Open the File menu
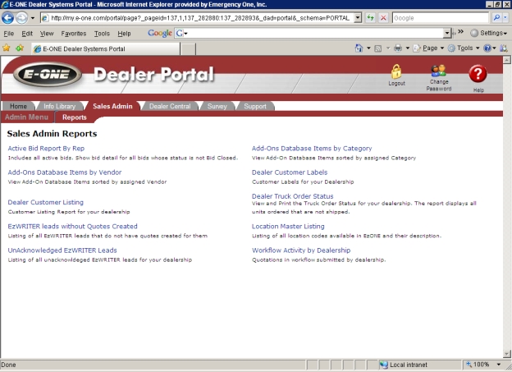This screenshot has height=372, width=512. [8, 34]
